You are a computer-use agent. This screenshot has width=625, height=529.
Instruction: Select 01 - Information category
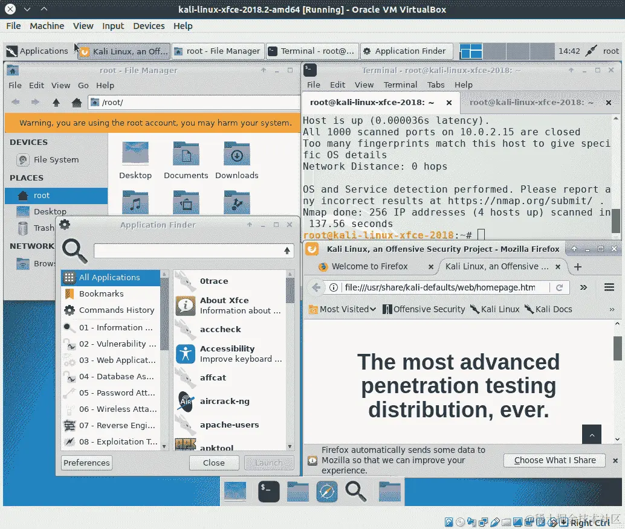(x=111, y=327)
